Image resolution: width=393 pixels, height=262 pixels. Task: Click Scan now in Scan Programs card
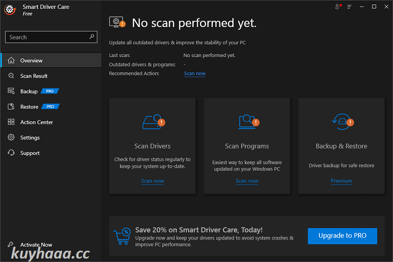[x=247, y=181]
